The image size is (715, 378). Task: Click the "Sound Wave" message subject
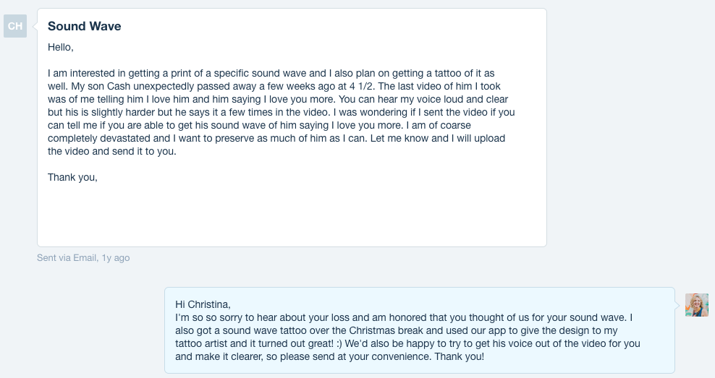point(84,27)
